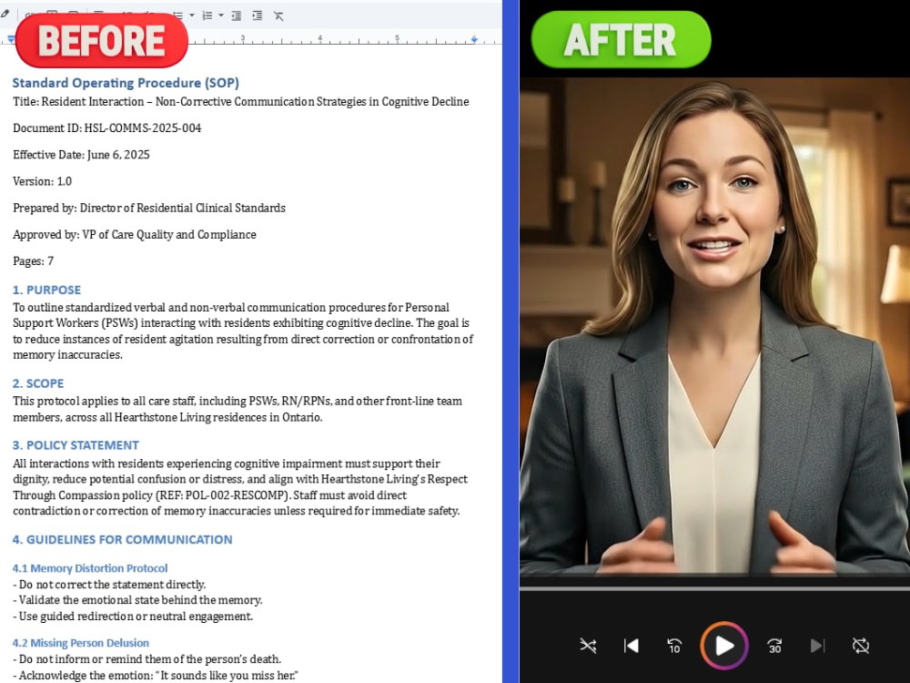Screen dimensions: 910x683
Task: Click the pencil editing mode icon
Action: click(5, 14)
